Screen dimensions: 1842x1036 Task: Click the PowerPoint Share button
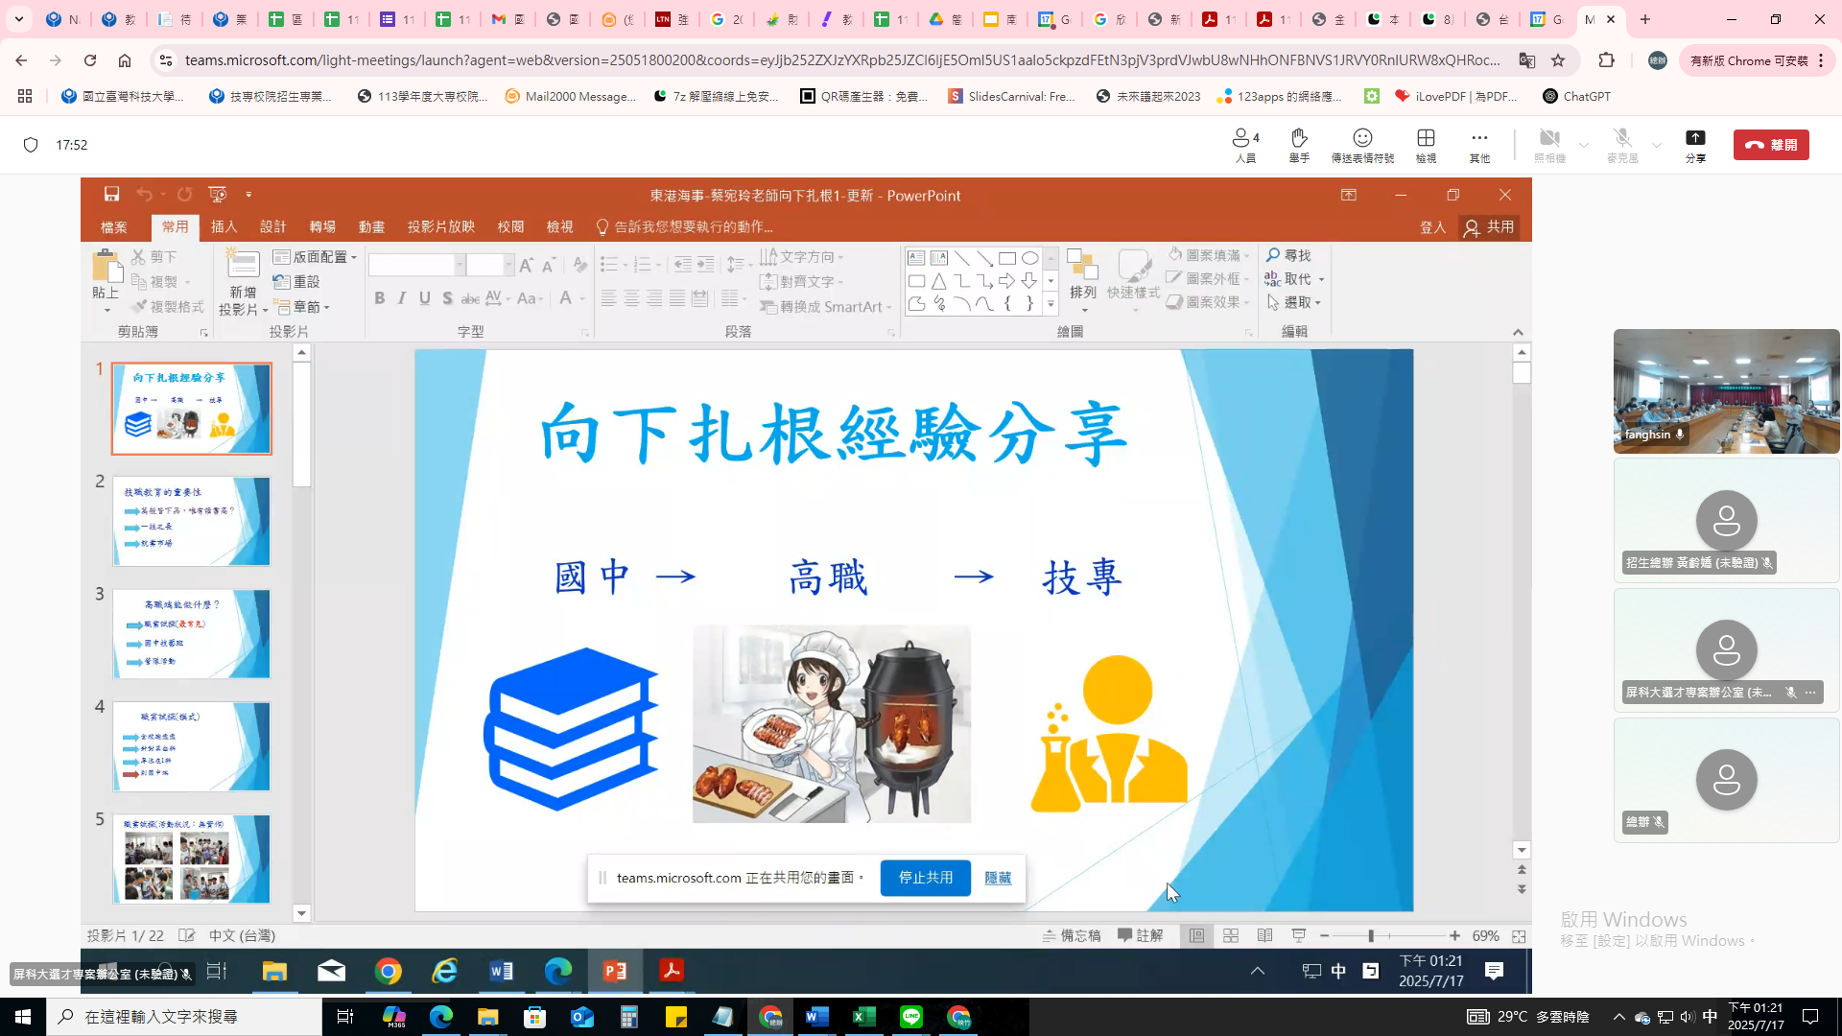point(1489,227)
